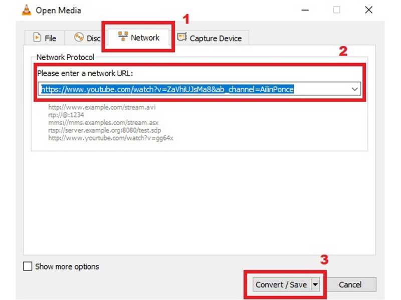
Task: Click the Disc tab icon
Action: tap(79, 37)
